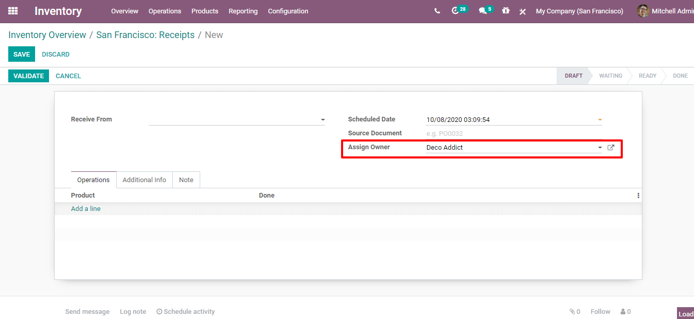The height and width of the screenshot is (319, 694).
Task: Click the DONE status stage
Action: (x=680, y=76)
